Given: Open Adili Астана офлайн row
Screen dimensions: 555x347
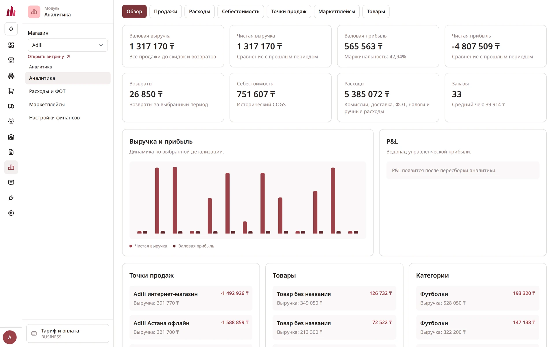Looking at the screenshot, I should 191,327.
